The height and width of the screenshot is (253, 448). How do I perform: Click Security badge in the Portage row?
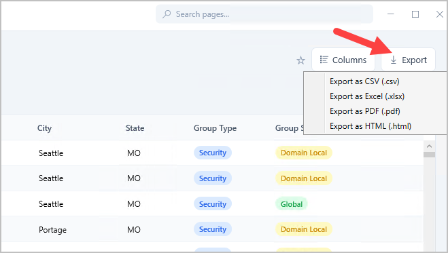[x=213, y=229]
